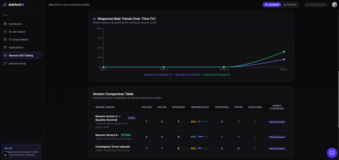Click Resume Version header column

click(x=105, y=107)
